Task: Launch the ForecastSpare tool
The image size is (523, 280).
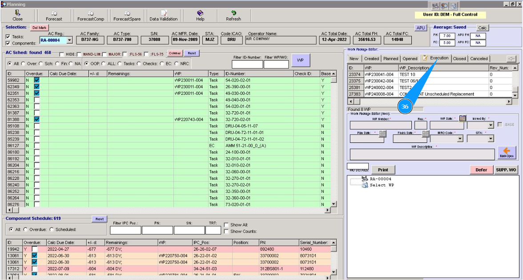Action: (127, 16)
